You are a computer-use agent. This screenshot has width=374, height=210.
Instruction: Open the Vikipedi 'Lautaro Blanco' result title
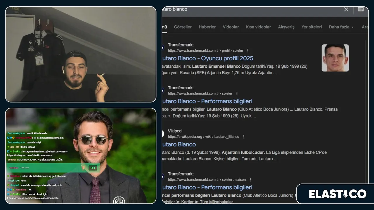pos(179,144)
